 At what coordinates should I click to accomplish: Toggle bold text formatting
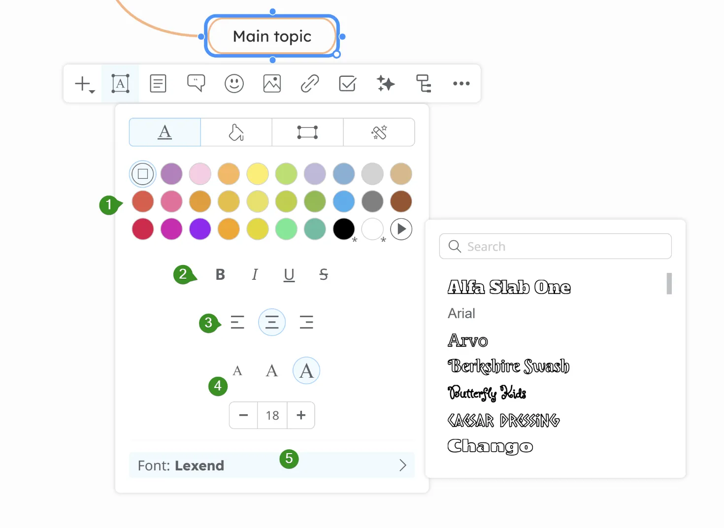coord(220,274)
